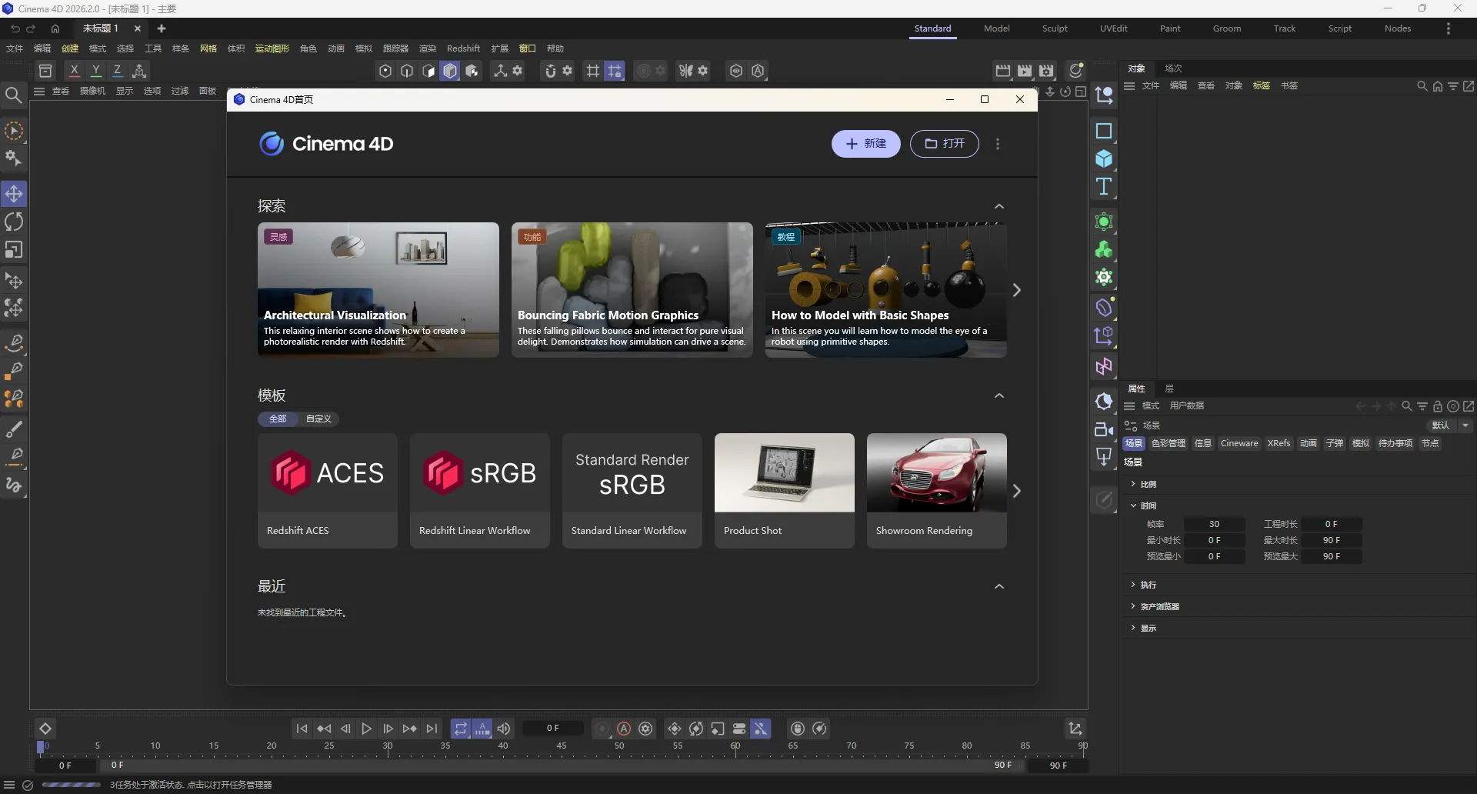Select the Rotate tool in the left toolbar
1477x794 pixels.
(x=15, y=222)
